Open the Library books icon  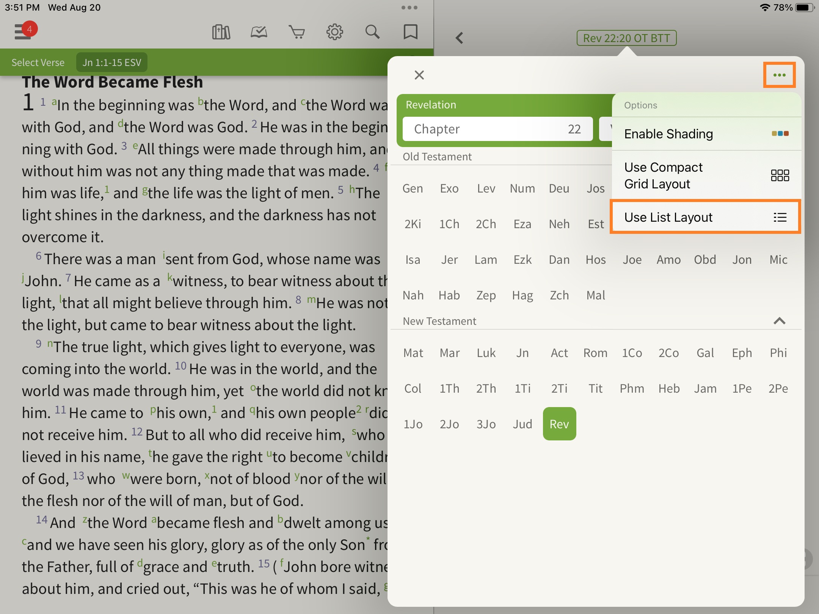[221, 32]
